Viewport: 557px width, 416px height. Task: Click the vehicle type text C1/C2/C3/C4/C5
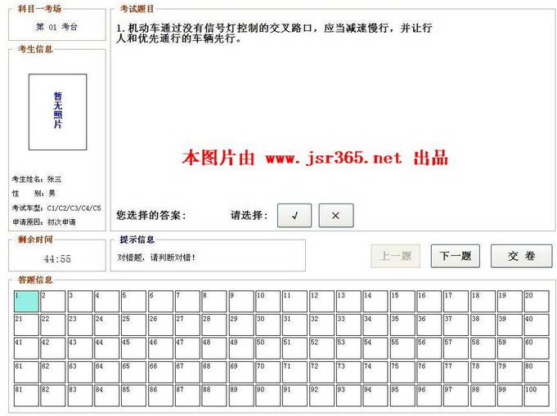click(x=74, y=208)
